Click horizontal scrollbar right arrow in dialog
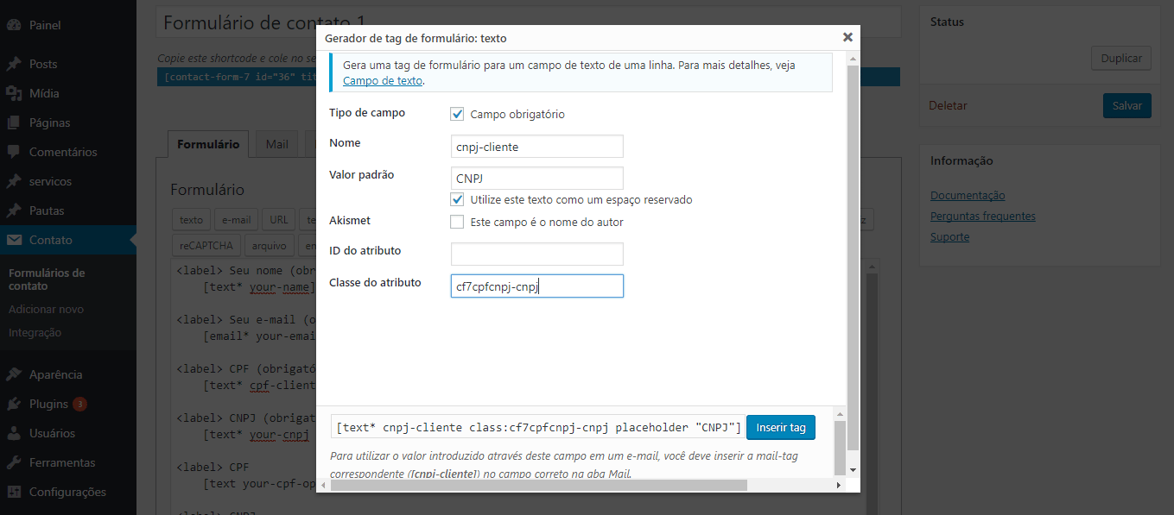 [x=838, y=486]
